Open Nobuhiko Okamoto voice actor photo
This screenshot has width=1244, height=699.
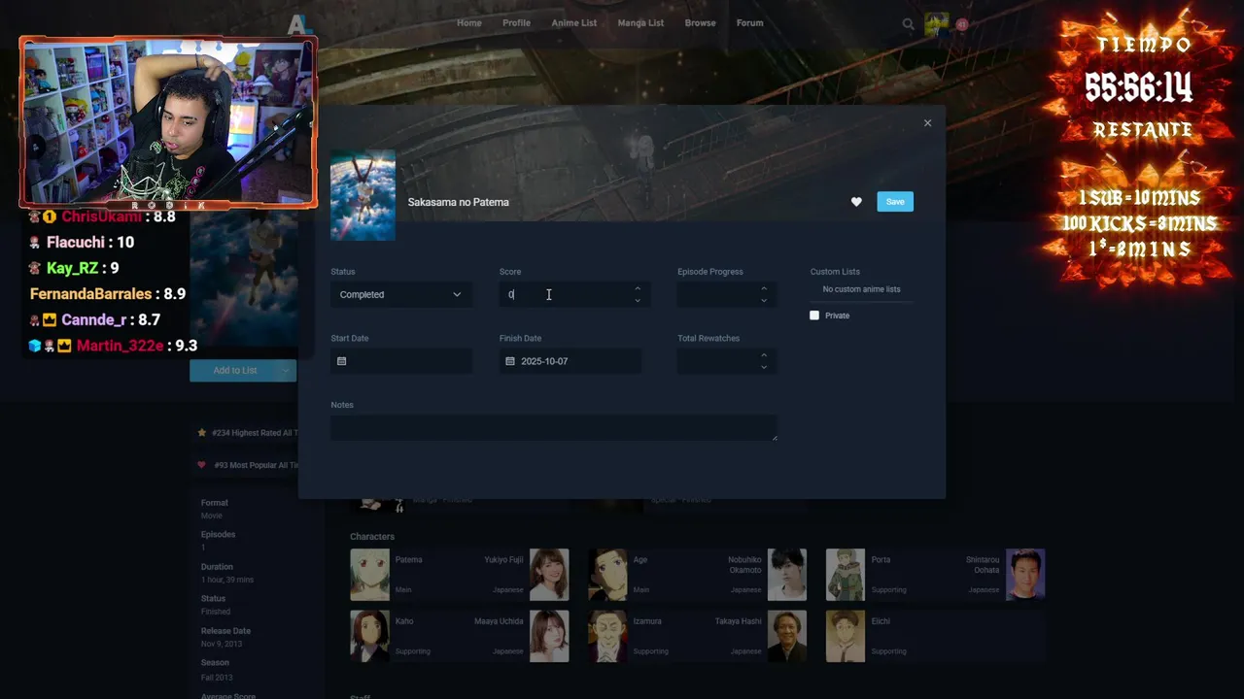coord(787,574)
